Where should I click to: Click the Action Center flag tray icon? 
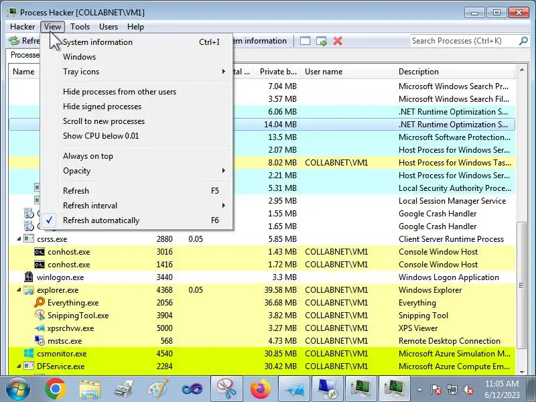[x=436, y=389]
